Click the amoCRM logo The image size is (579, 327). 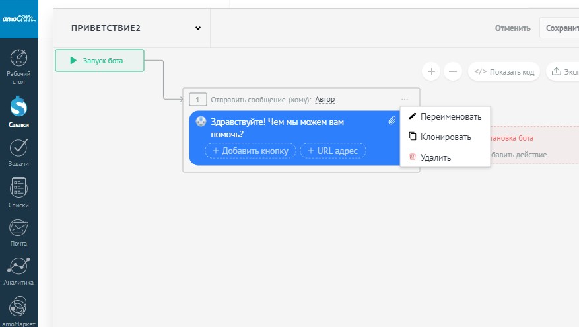point(18,19)
